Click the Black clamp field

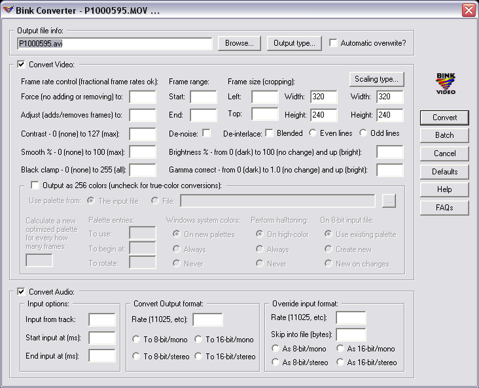tap(143, 170)
